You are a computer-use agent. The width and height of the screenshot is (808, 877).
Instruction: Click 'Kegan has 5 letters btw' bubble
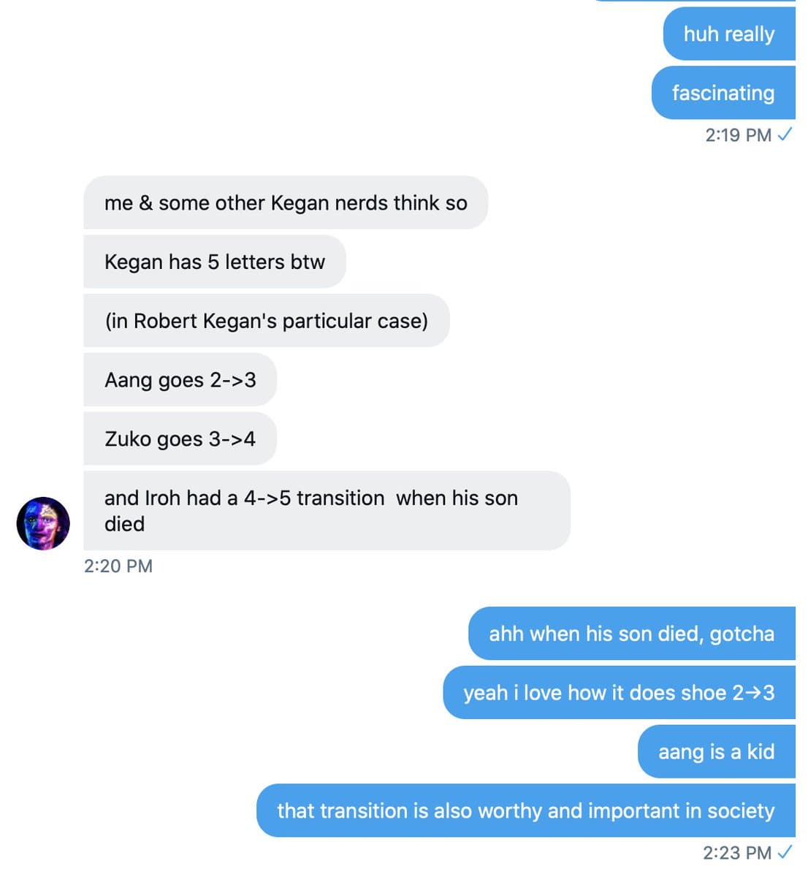(x=215, y=262)
